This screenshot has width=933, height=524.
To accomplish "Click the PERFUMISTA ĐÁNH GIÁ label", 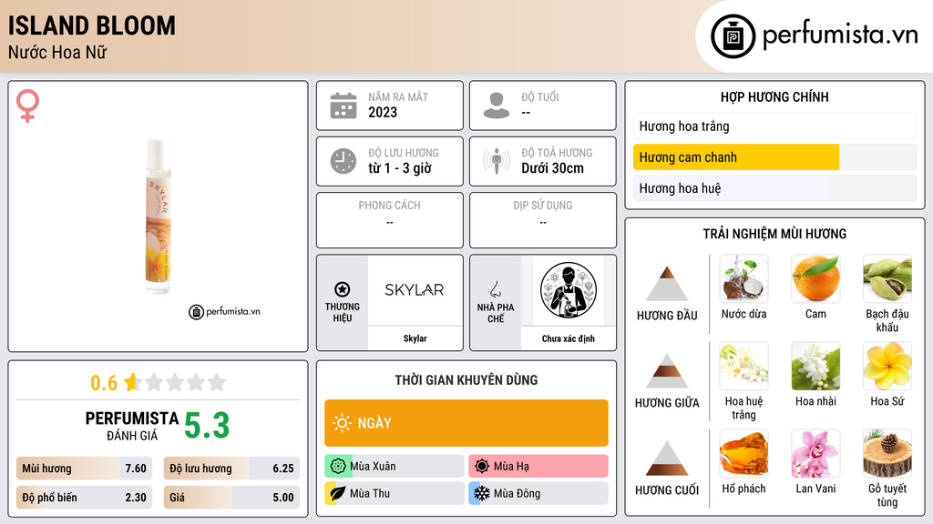I will (132, 426).
